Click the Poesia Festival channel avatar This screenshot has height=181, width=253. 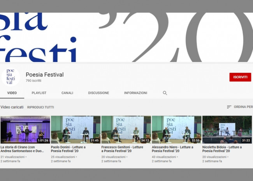point(11,77)
